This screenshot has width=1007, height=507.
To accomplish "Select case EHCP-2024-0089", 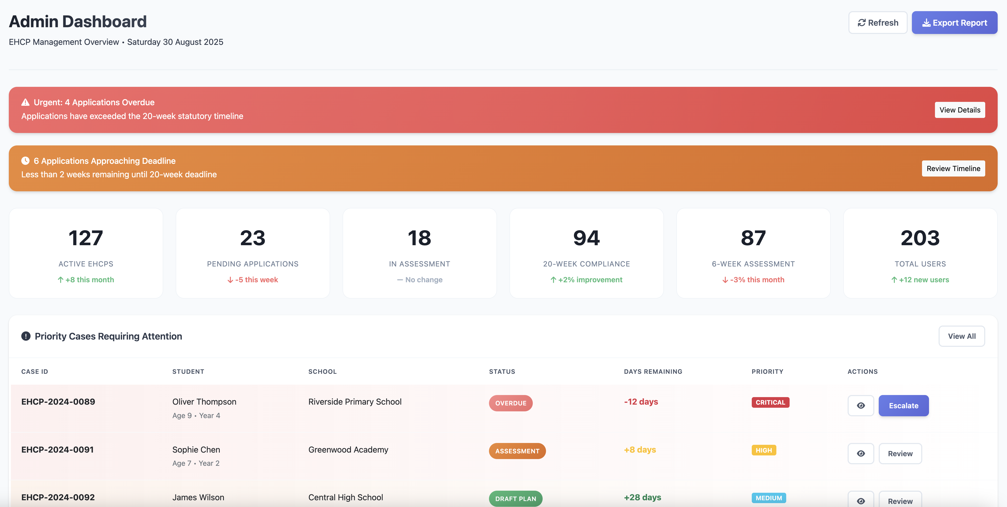I will click(x=58, y=402).
